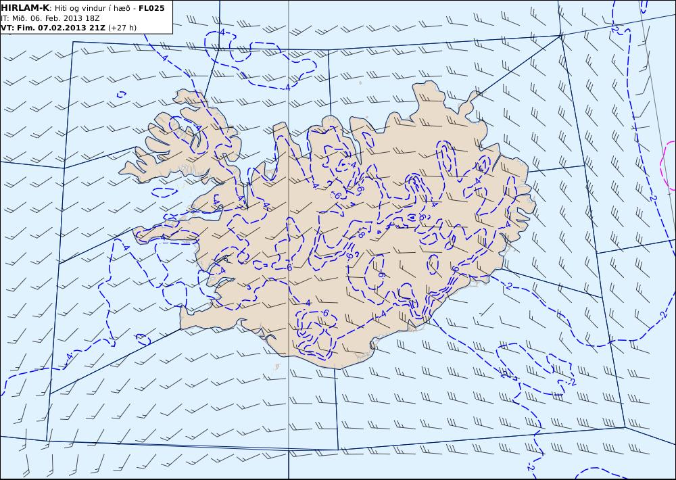Screen dimensions: 676x480
Task: Click the '-8' isotherm label over central Iceland
Action: click(x=362, y=234)
